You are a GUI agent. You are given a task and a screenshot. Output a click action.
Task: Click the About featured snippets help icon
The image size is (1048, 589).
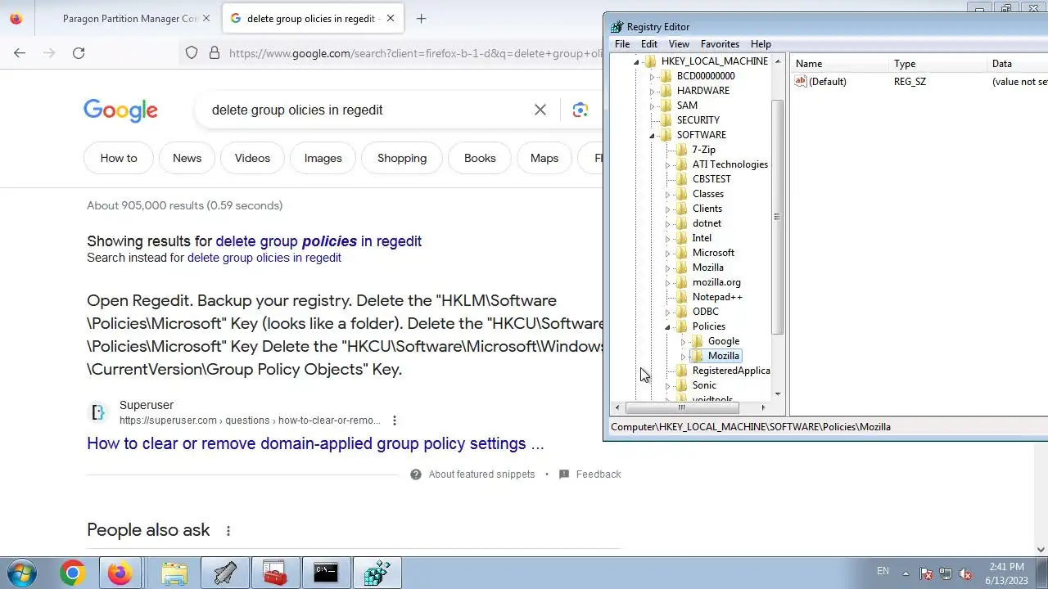pos(416,474)
